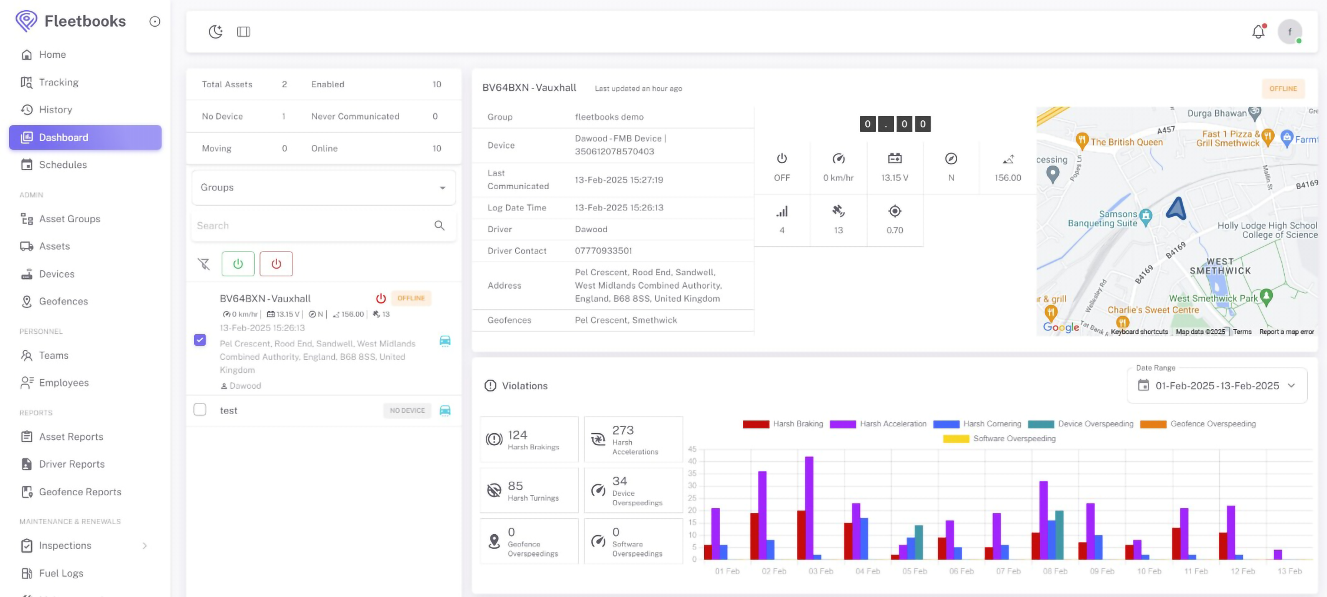
Task: Open Devices page
Action: 57,274
